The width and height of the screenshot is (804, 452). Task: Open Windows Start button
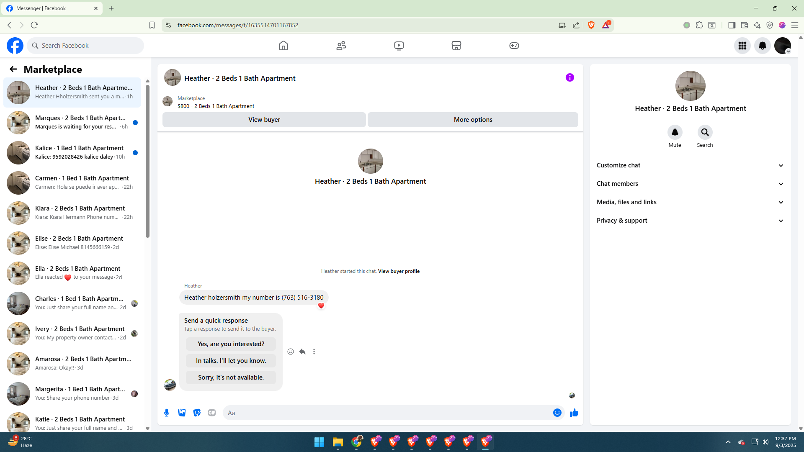[319, 442]
